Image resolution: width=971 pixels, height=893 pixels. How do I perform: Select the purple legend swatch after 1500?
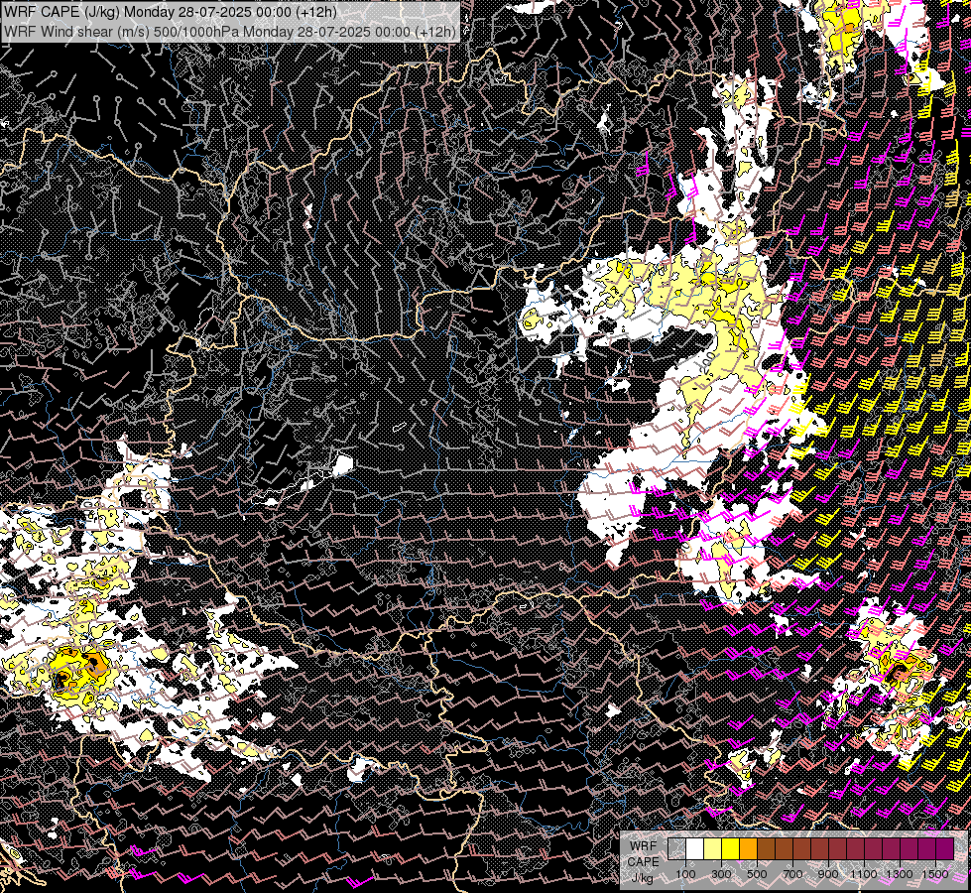[x=945, y=848]
